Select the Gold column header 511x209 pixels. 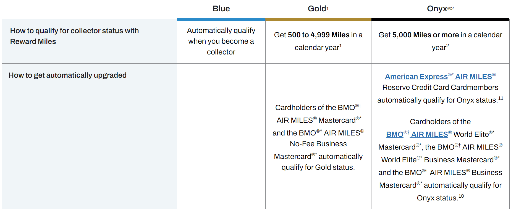317,9
